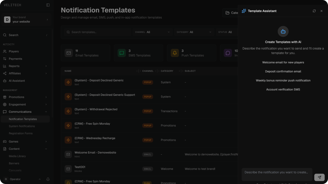Click lightning icon for Withdrawal Rejected
328x184 pixels.
(x=68, y=111)
